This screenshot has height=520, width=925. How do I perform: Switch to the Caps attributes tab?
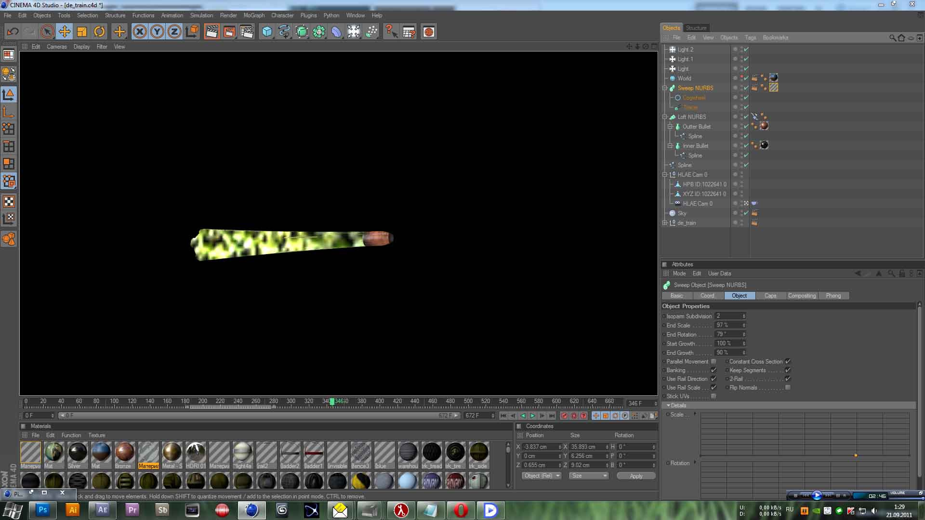[x=770, y=296]
